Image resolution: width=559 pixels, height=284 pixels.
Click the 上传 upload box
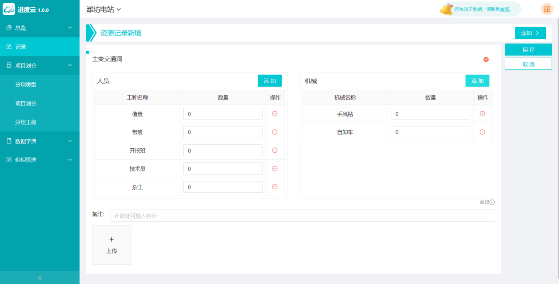pyautogui.click(x=111, y=245)
